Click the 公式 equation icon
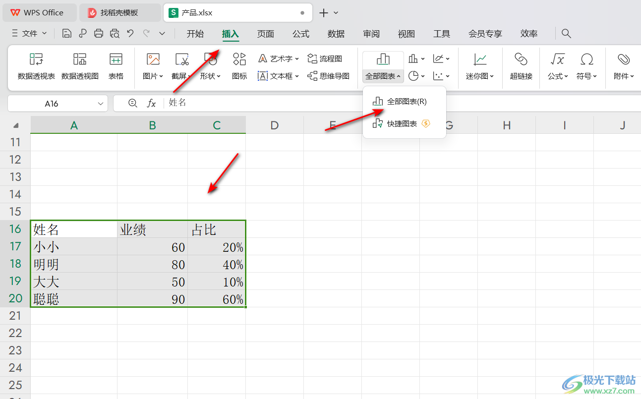The height and width of the screenshot is (399, 641). pyautogui.click(x=558, y=59)
